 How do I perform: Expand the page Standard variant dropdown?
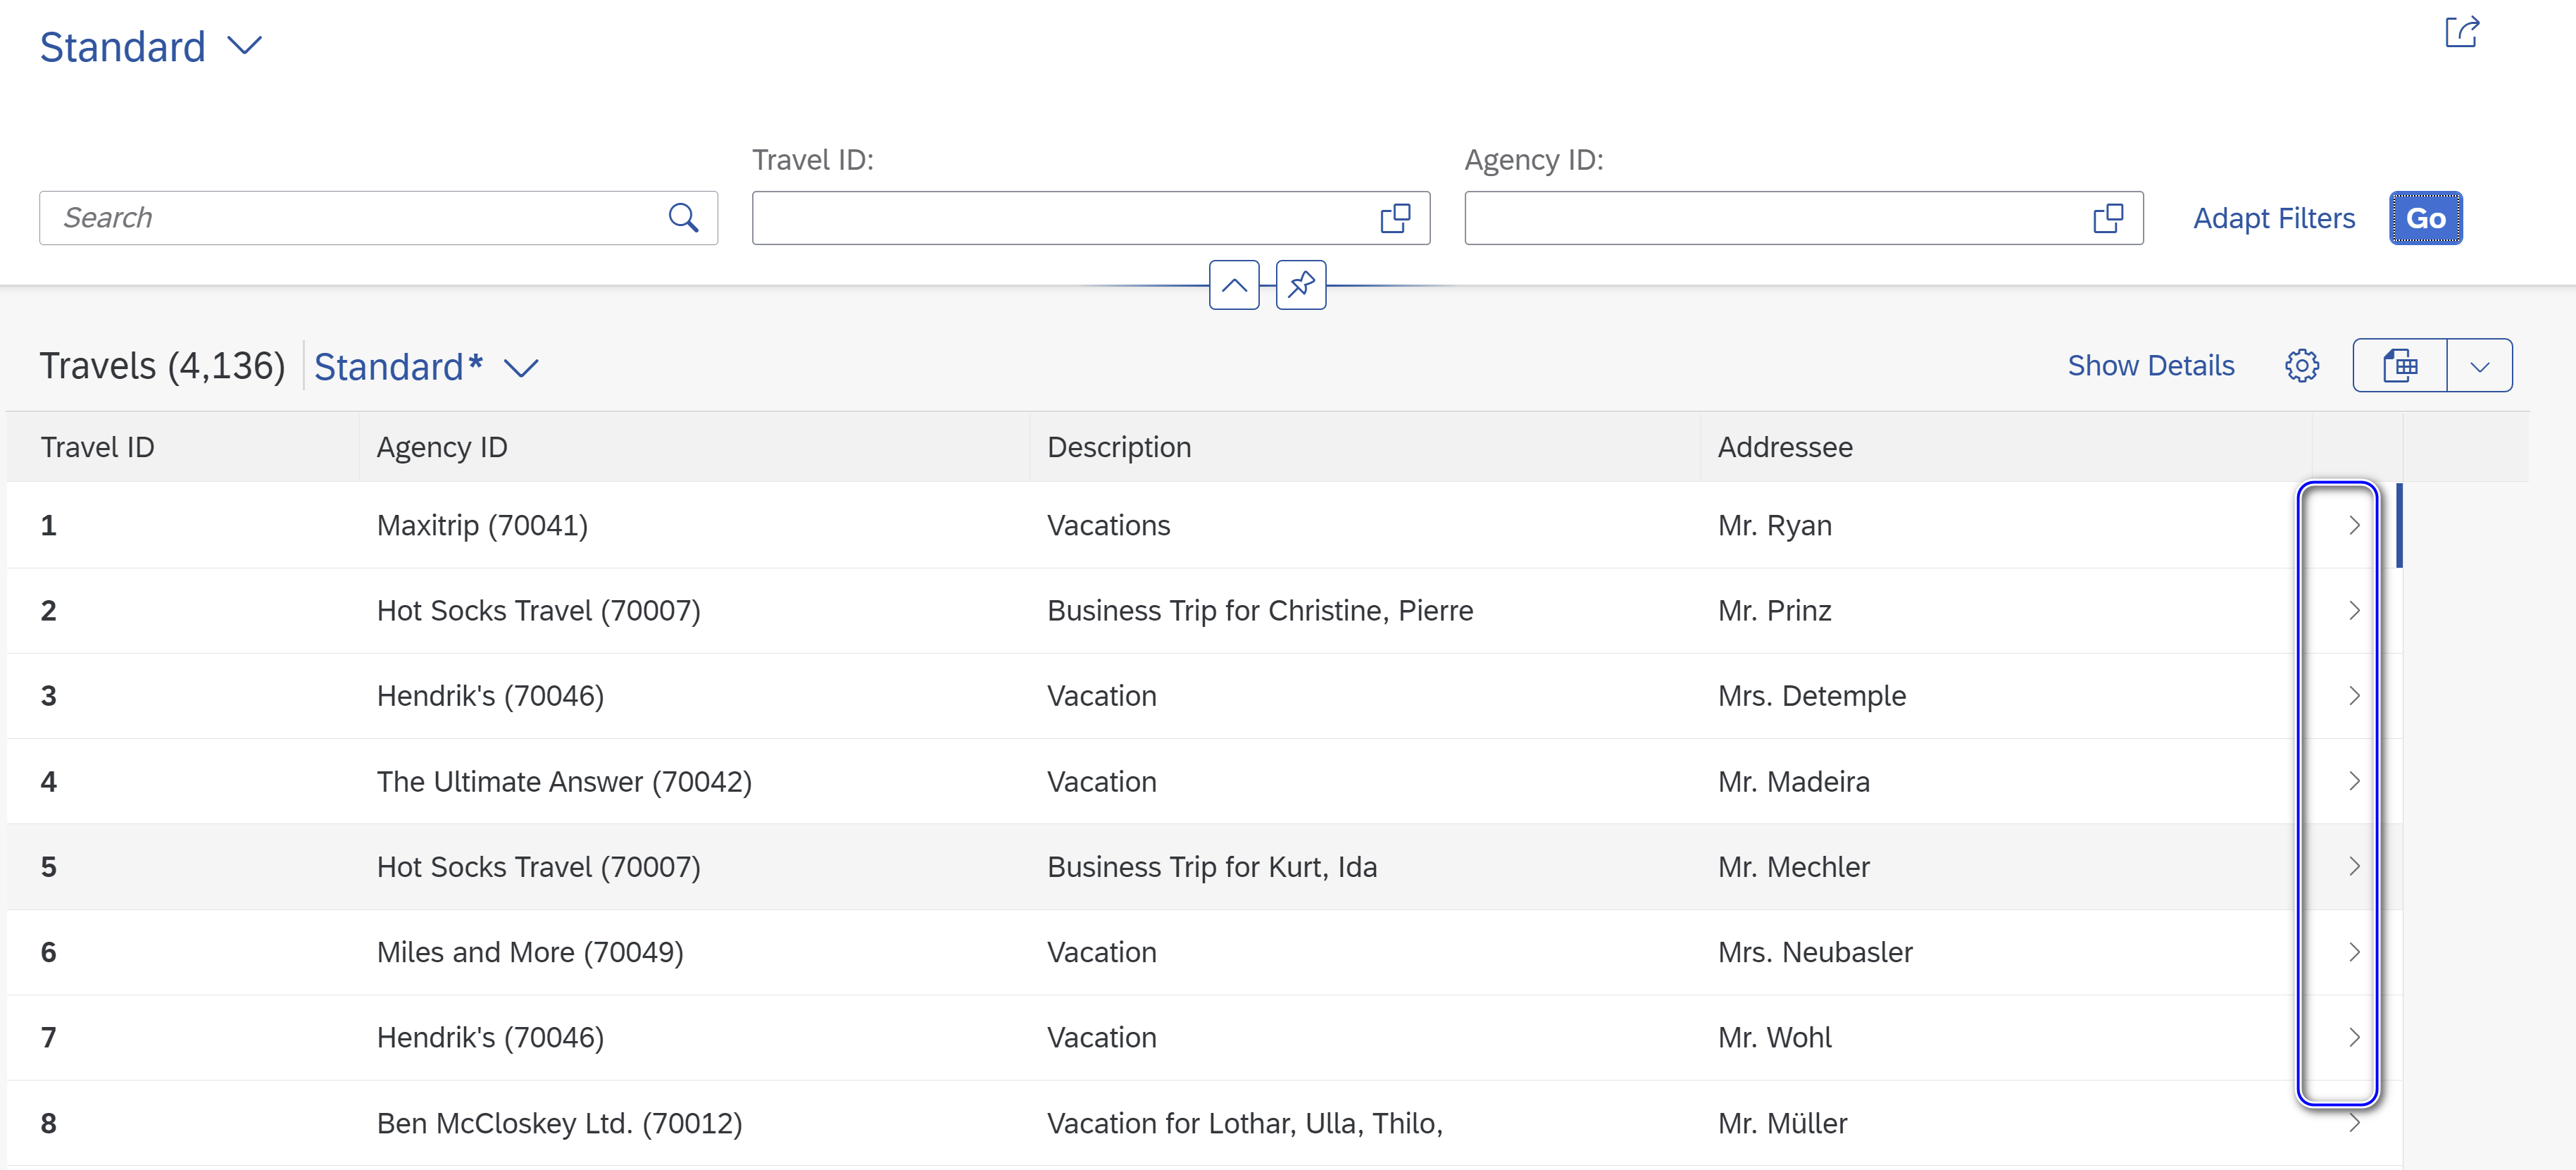click(245, 46)
